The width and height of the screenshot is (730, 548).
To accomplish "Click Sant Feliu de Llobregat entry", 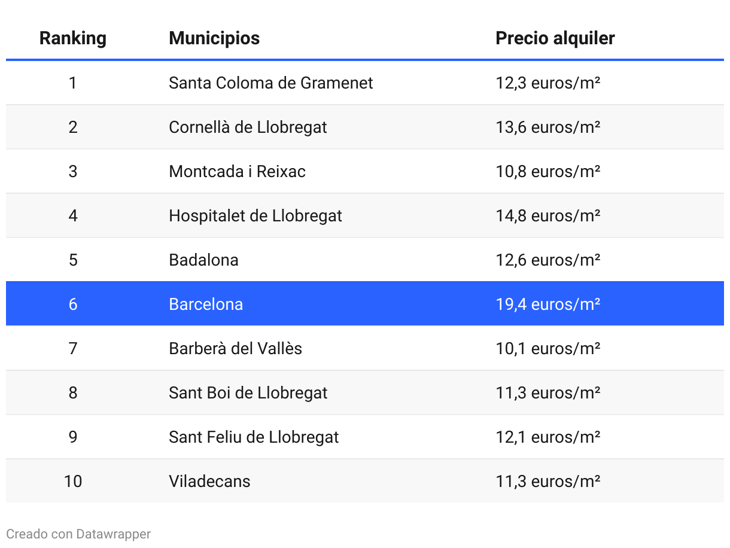I will click(254, 437).
